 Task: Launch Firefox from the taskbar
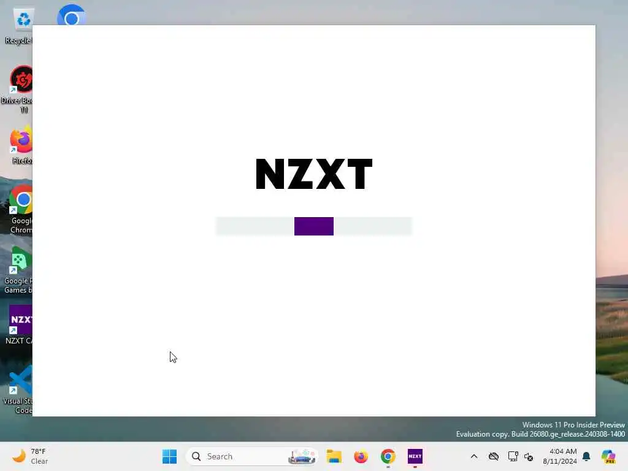(x=361, y=456)
